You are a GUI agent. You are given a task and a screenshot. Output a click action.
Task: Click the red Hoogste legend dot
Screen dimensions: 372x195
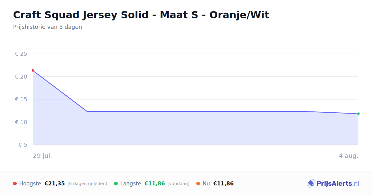point(15,184)
